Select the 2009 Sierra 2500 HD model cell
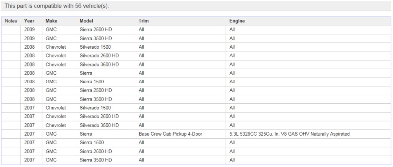The image size is (393, 167). coord(96,29)
